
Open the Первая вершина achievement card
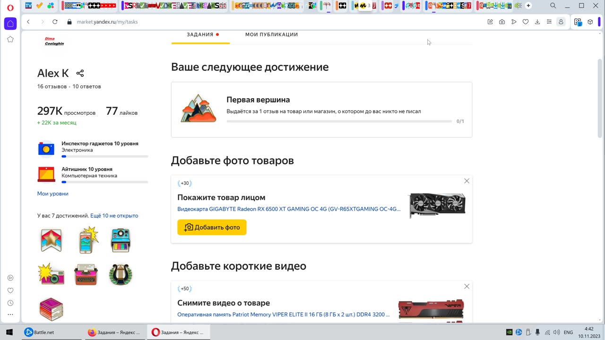click(321, 110)
